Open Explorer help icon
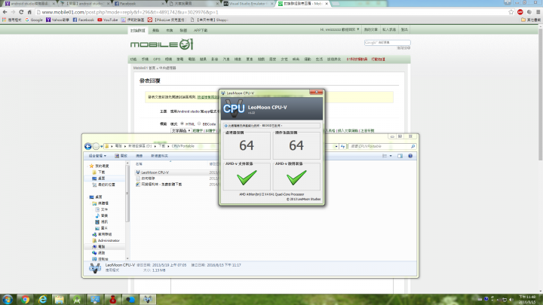 pos(410,156)
